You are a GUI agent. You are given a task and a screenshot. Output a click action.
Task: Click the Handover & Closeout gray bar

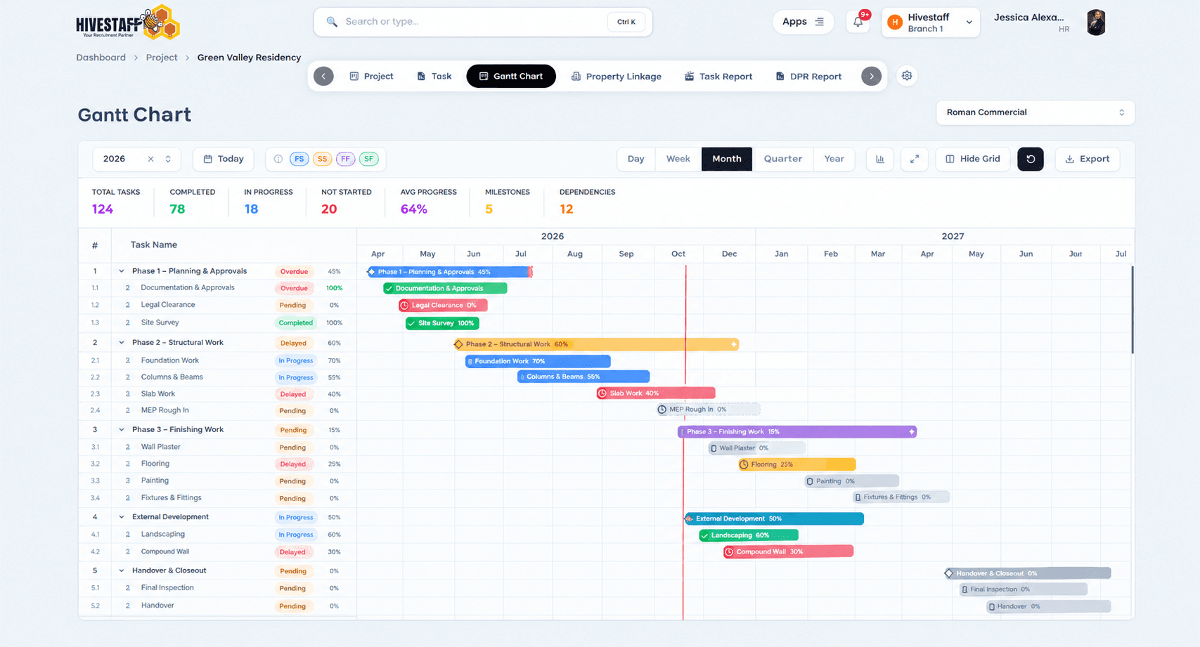click(1028, 573)
